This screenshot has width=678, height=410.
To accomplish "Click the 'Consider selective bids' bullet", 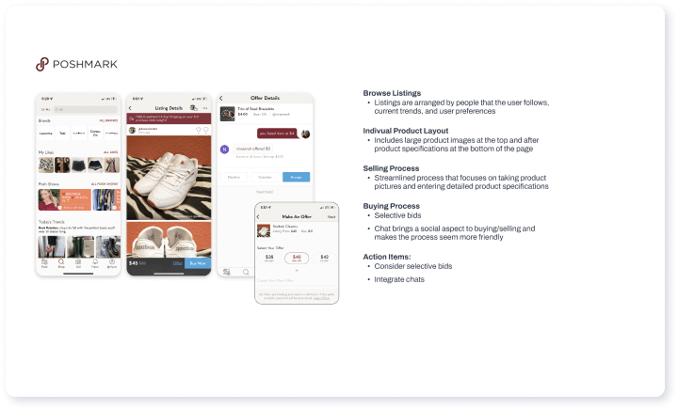I will (x=413, y=266).
